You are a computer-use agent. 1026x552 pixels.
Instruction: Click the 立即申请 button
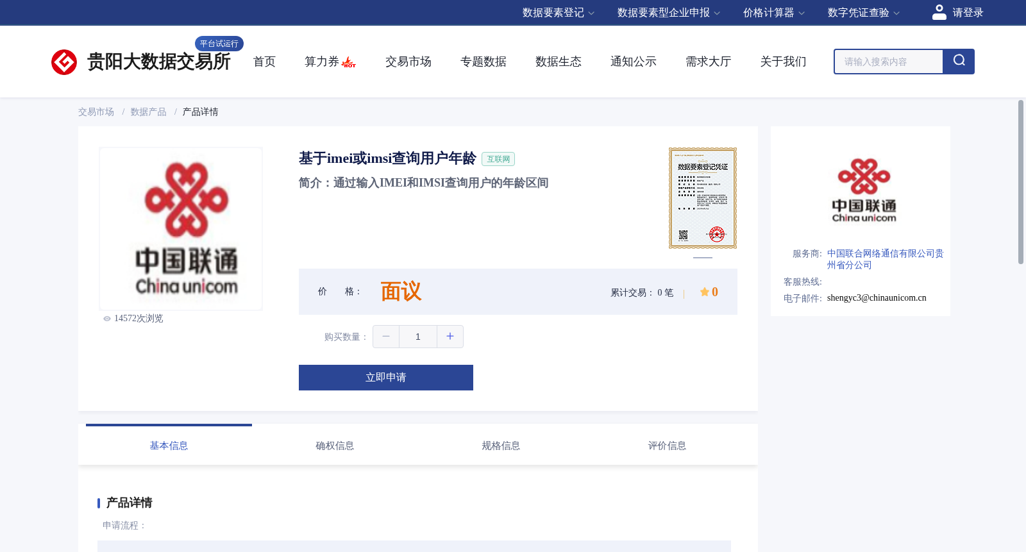tap(386, 378)
